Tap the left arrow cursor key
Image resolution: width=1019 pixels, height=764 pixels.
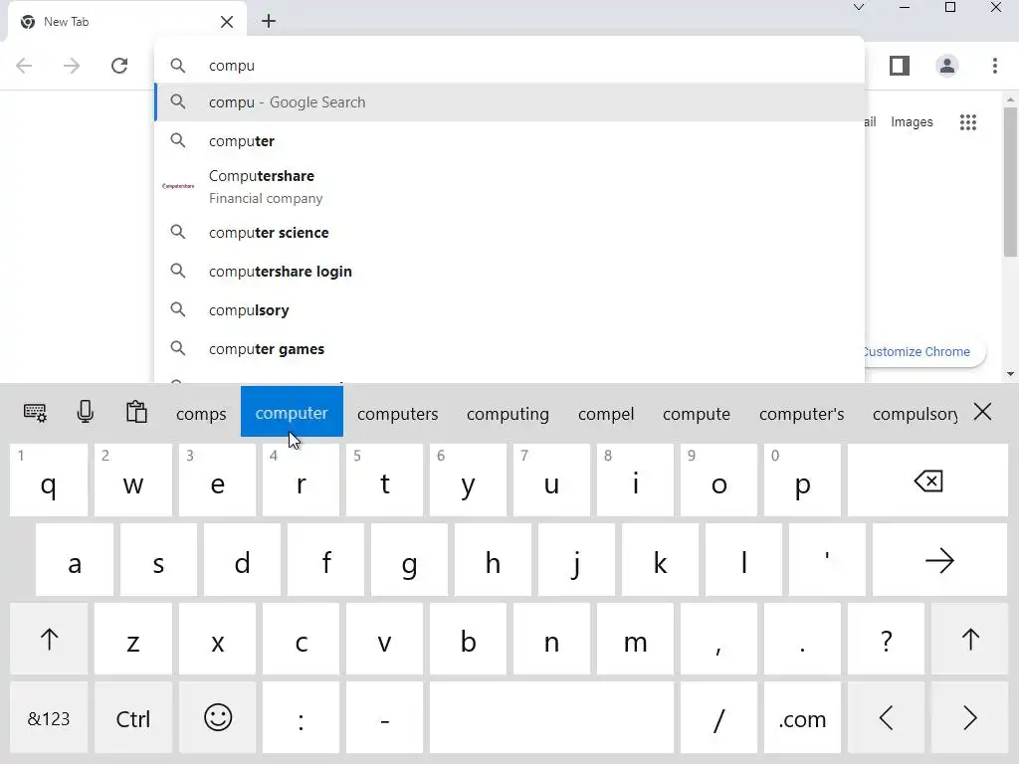(887, 718)
